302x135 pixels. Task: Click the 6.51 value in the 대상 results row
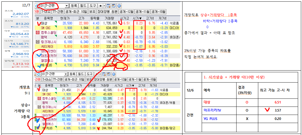279,102
